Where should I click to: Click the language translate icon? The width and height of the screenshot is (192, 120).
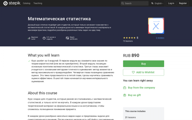coord(152,3)
